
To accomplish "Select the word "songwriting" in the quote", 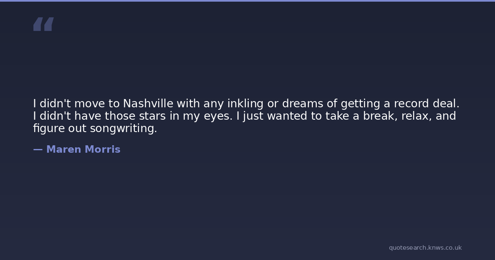I will coord(123,128).
